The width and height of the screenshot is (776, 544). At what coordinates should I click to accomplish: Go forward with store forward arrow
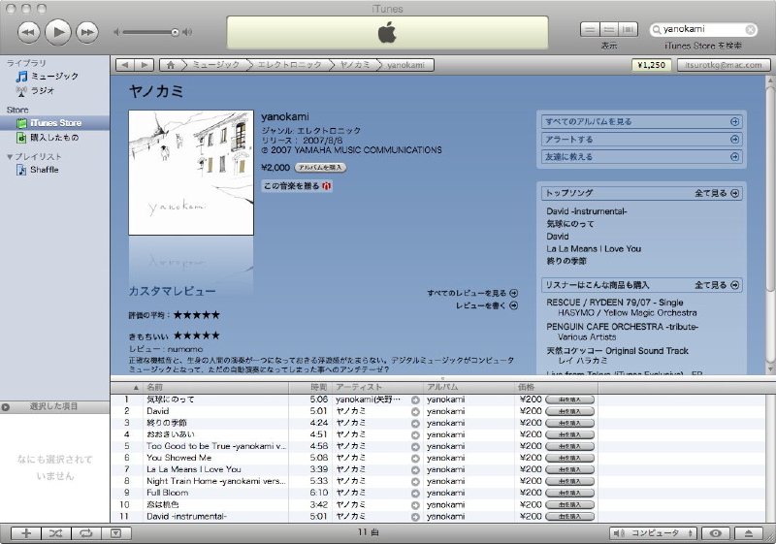coord(145,65)
